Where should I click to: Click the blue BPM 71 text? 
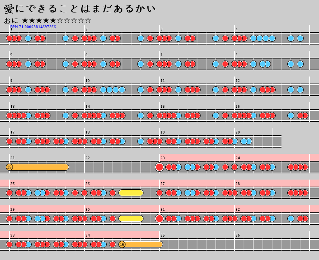(33, 27)
